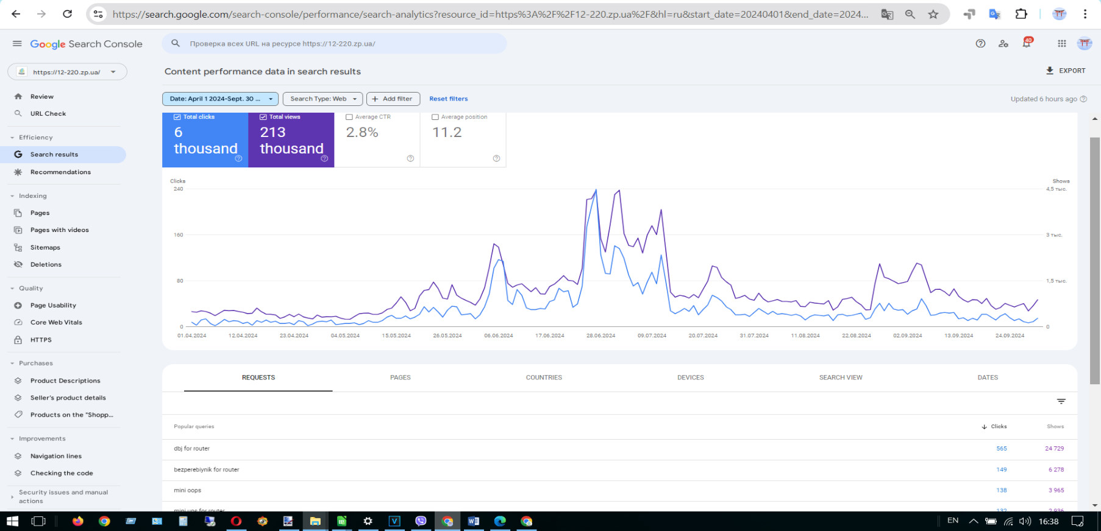Open the main hamburger menu
1101x531 pixels.
coord(17,44)
